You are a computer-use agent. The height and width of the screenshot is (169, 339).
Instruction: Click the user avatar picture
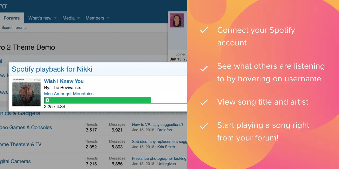(177, 20)
